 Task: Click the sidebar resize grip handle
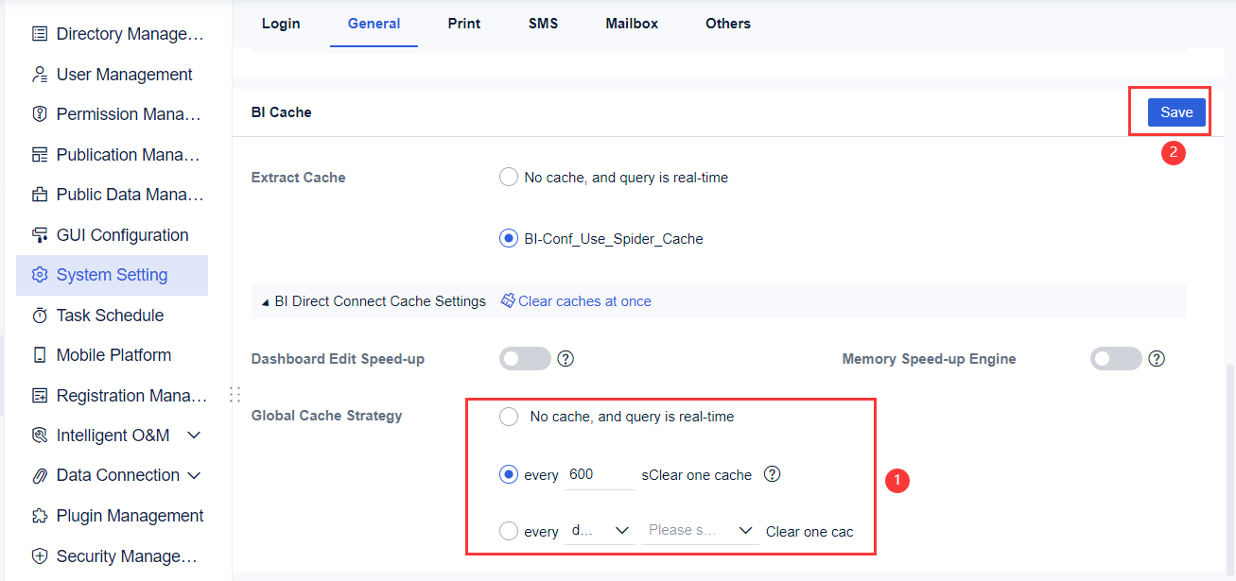[235, 394]
